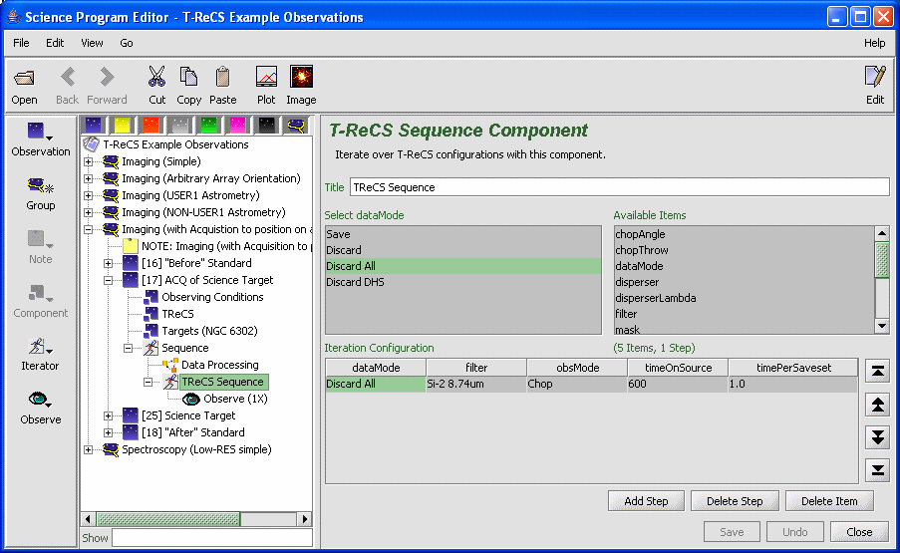Click the Forward navigation arrow
The width and height of the screenshot is (900, 553).
coord(107,77)
